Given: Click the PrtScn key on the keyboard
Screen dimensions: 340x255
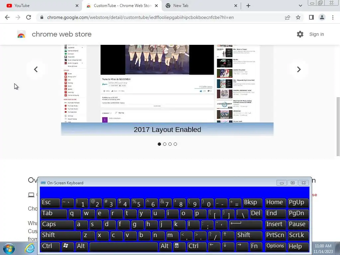Looking at the screenshot, I should click(276, 236).
